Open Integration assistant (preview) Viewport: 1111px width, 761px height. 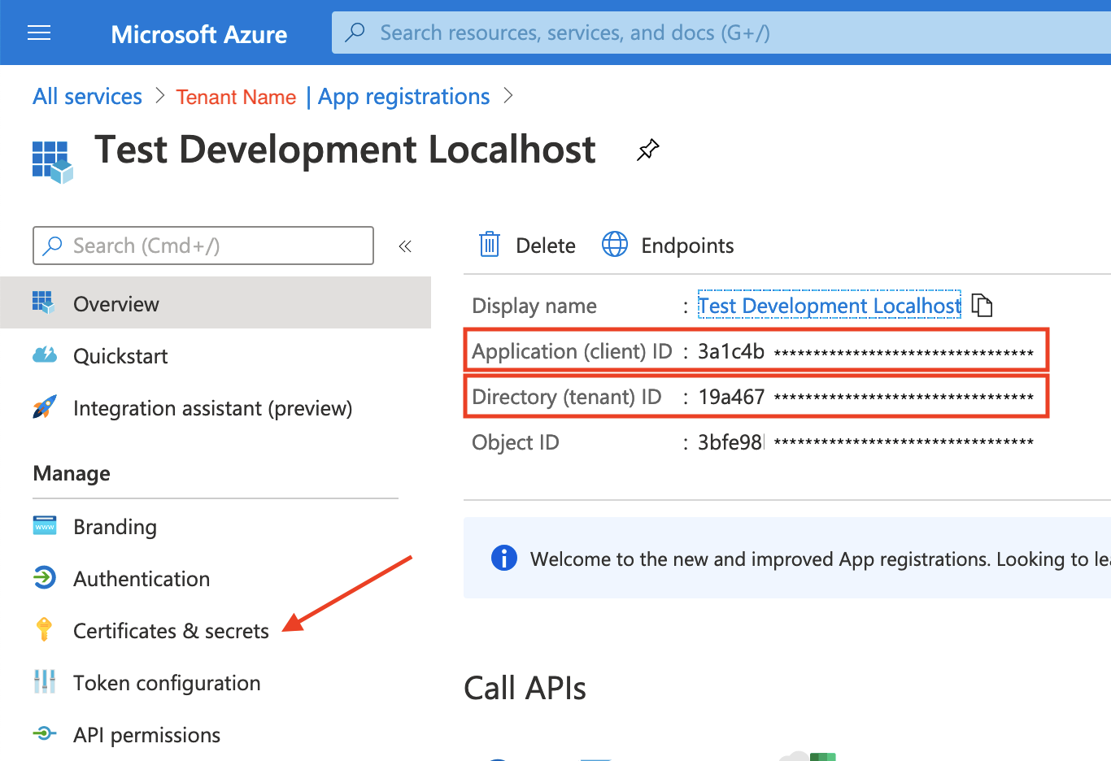(x=212, y=408)
